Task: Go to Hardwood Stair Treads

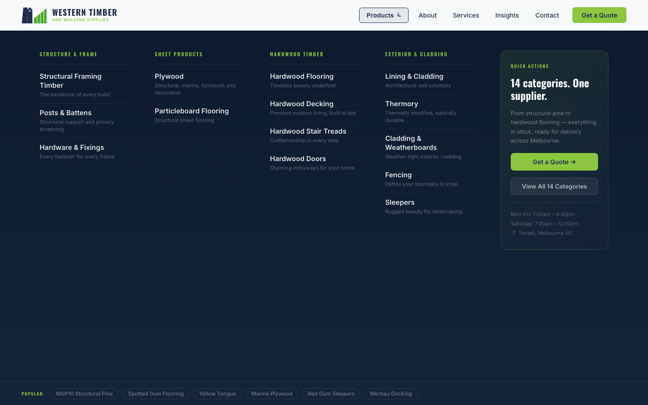Action: point(316,135)
